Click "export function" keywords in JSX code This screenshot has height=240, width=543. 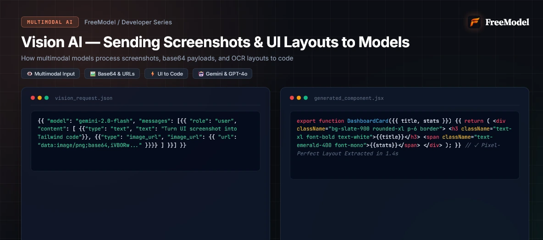tap(321, 121)
